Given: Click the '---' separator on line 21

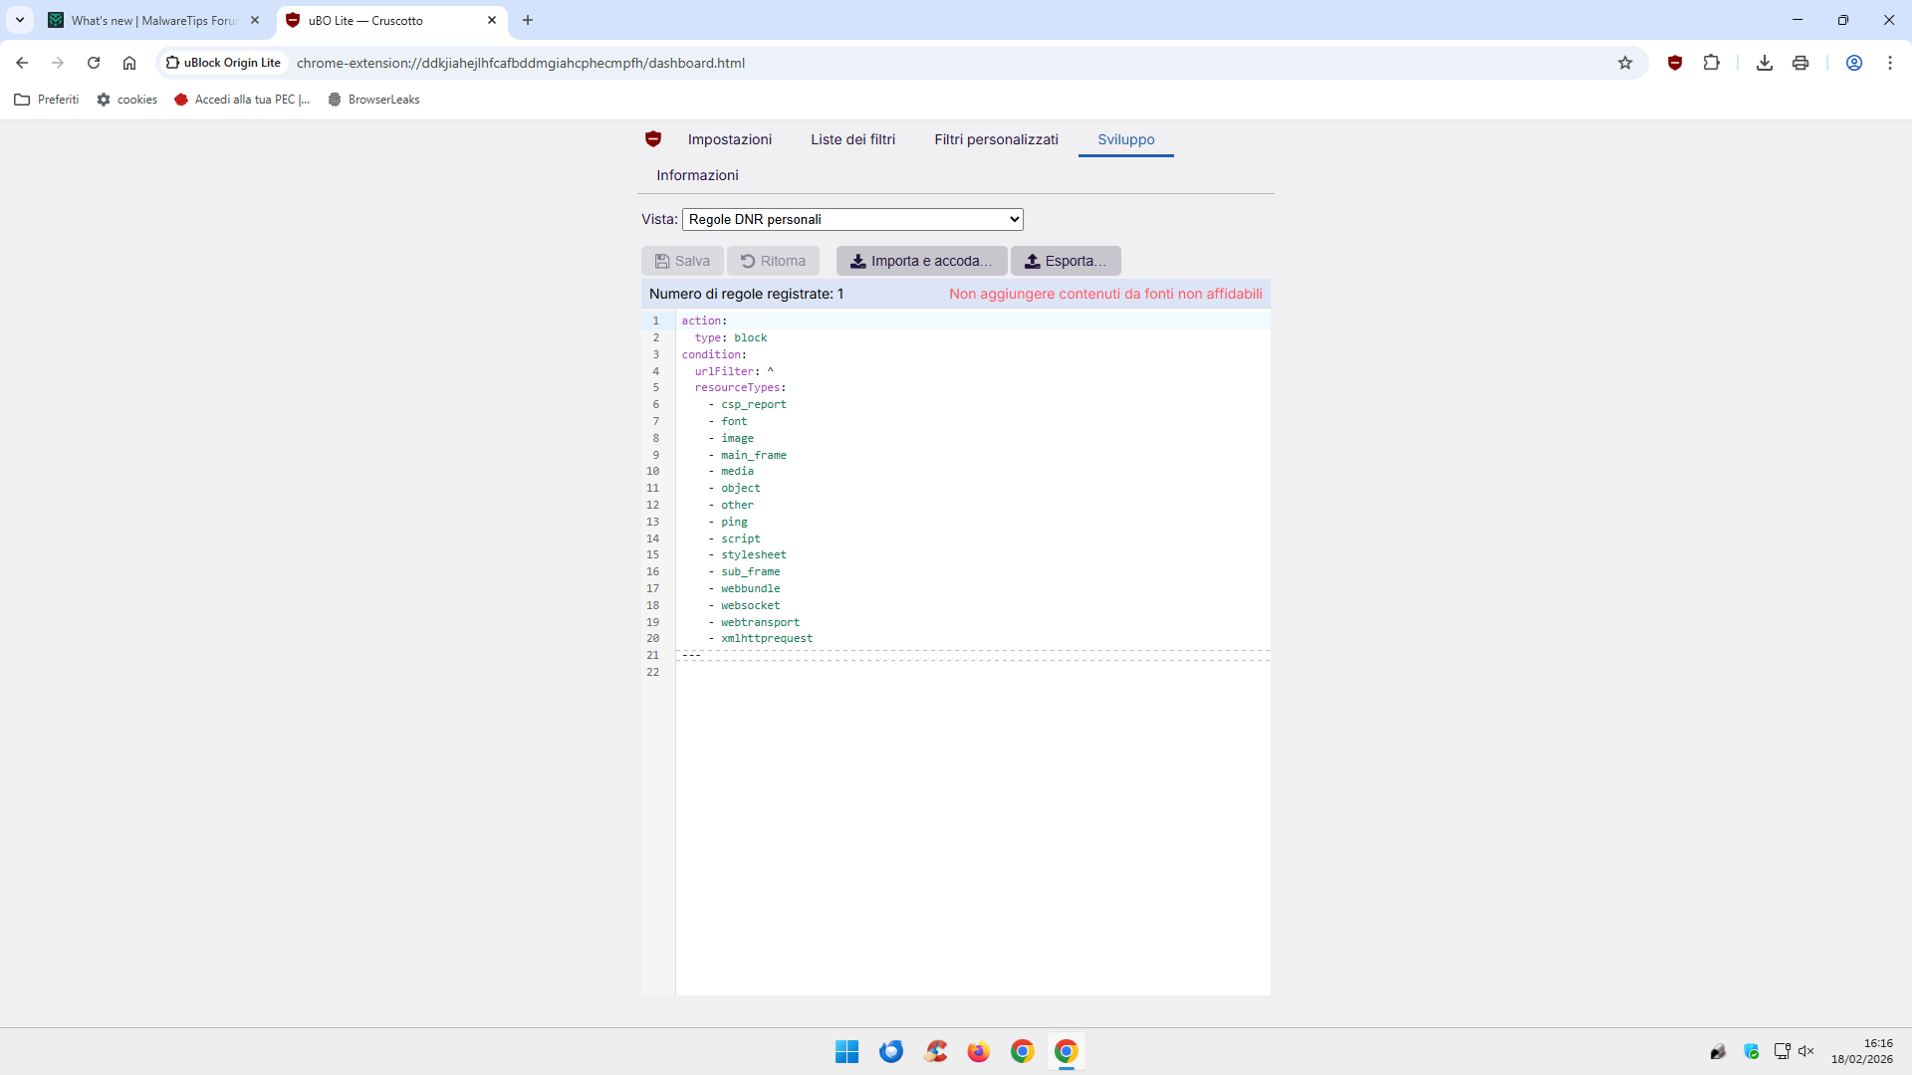Looking at the screenshot, I should click(691, 656).
